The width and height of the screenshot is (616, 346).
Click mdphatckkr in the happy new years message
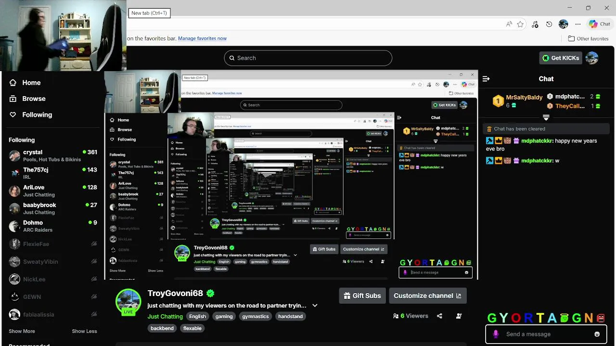point(537,141)
